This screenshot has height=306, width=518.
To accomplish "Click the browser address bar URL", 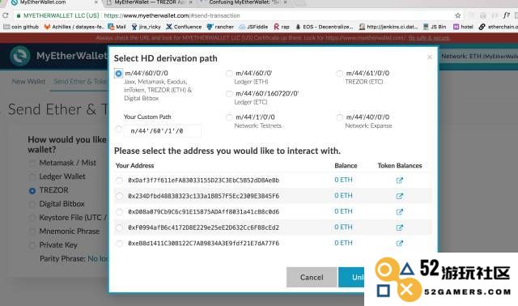I will tap(172, 15).
